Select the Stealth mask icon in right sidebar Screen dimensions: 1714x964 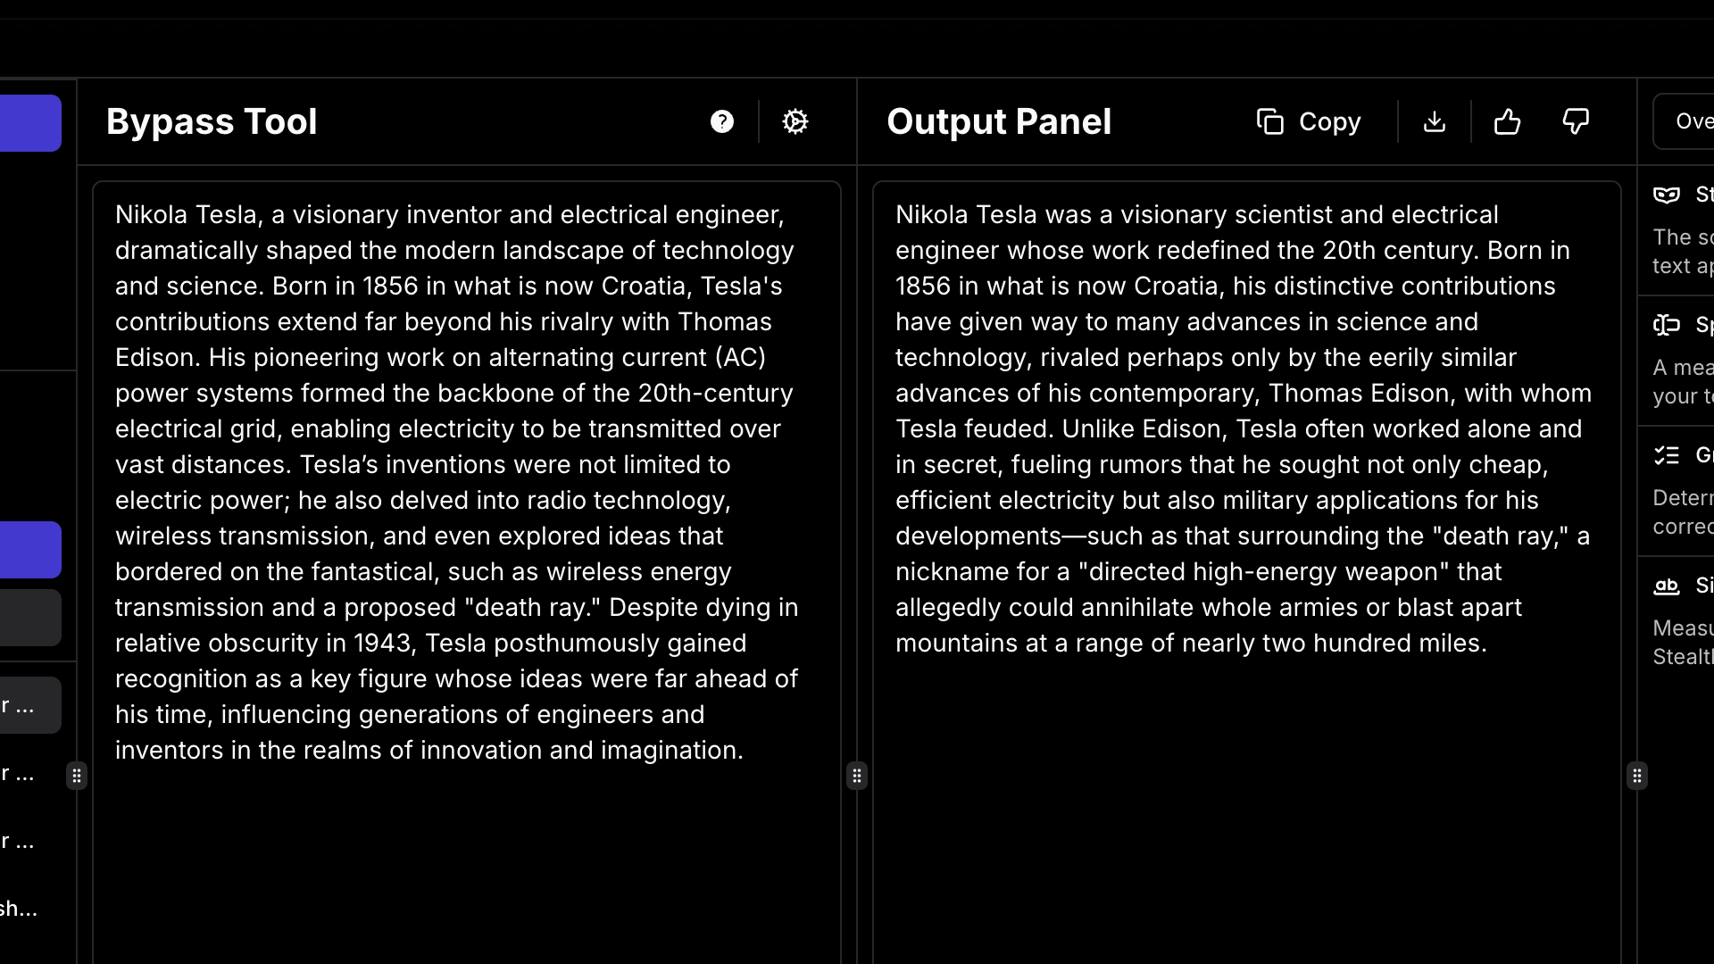point(1668,195)
